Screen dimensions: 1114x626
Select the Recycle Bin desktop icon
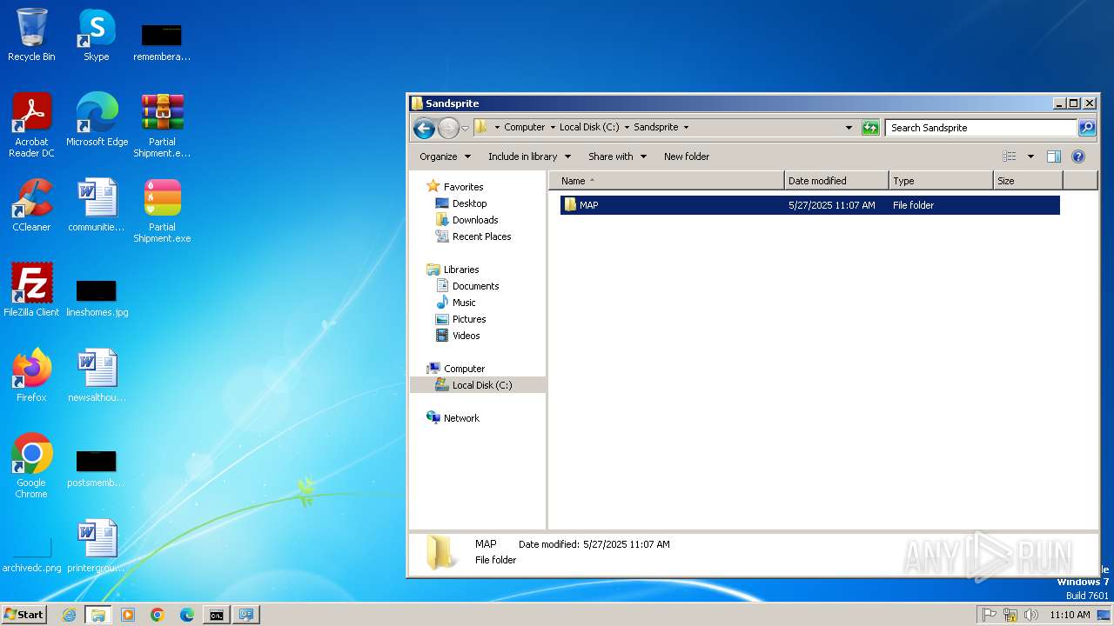[x=31, y=35]
